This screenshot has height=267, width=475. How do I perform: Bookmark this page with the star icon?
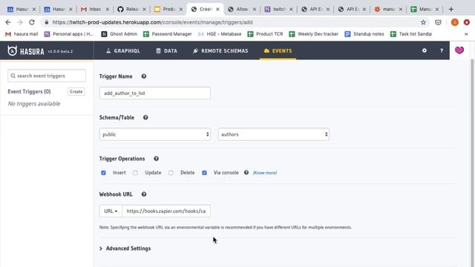(423, 22)
